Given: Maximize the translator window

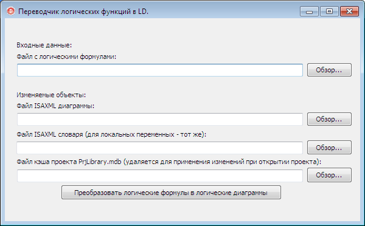Looking at the screenshot, I should [x=329, y=11].
